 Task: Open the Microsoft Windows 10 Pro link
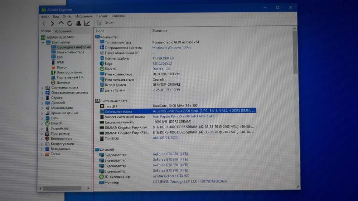coord(172,47)
